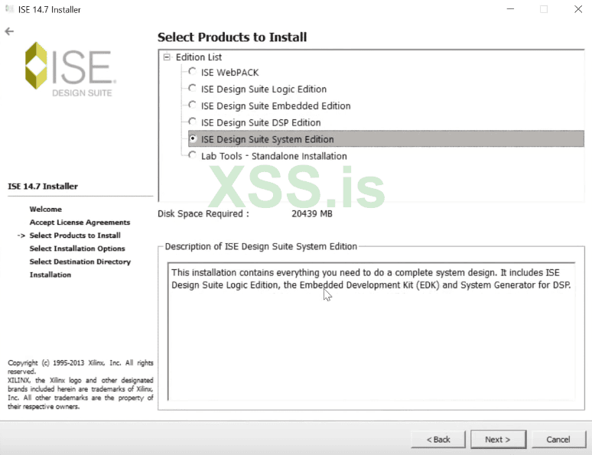Screen dimensions: 592x455
Task: Collapse the Edition List tree node
Action: pos(167,57)
